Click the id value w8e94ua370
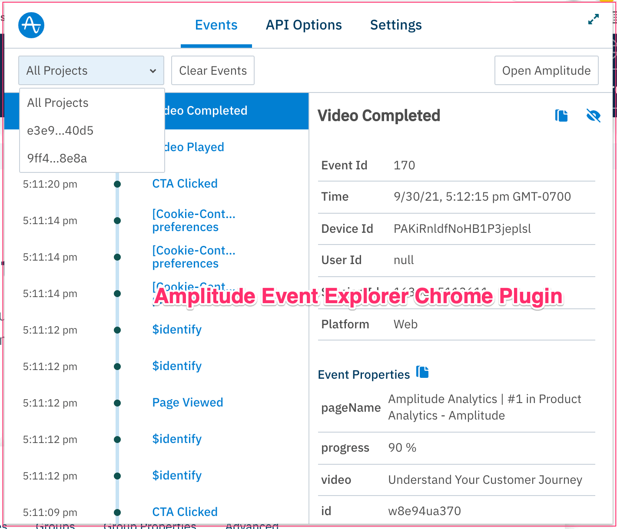Image resolution: width=617 pixels, height=529 pixels. click(x=425, y=511)
